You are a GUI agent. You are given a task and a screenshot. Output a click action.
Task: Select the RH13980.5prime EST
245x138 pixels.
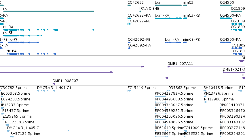click(x=205, y=102)
